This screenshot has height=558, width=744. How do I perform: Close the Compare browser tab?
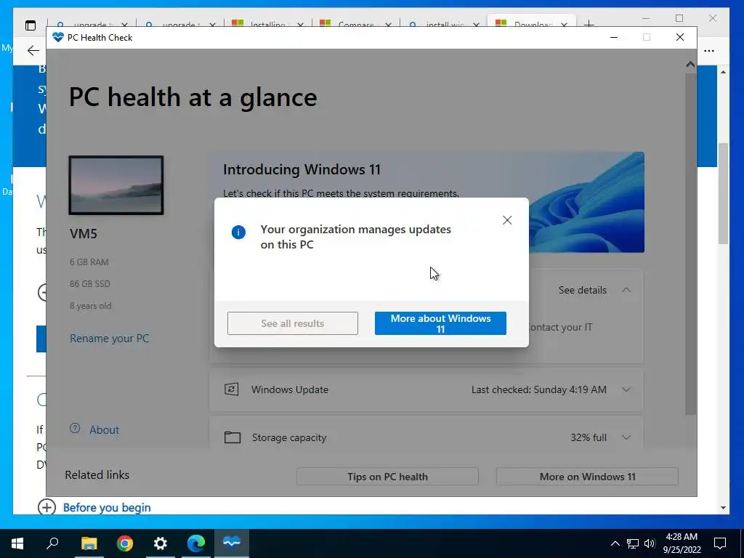[388, 25]
